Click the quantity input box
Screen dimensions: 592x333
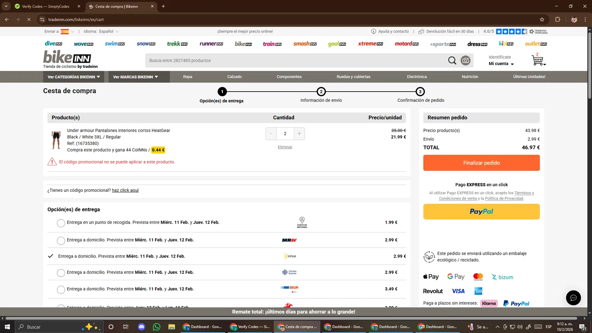pos(285,134)
